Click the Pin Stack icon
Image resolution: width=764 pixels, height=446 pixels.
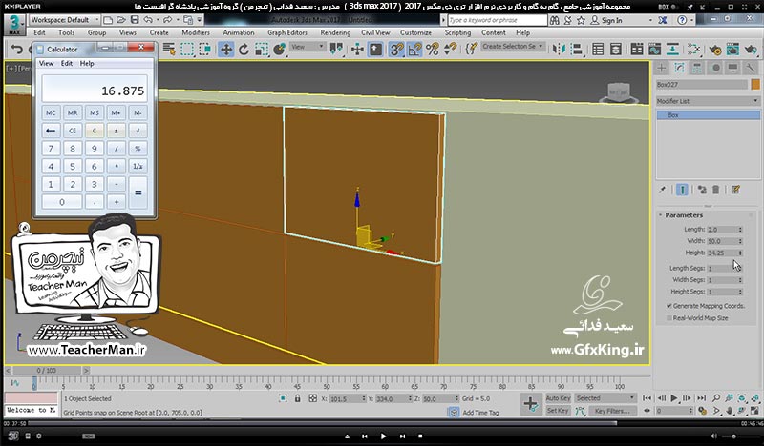coord(663,190)
